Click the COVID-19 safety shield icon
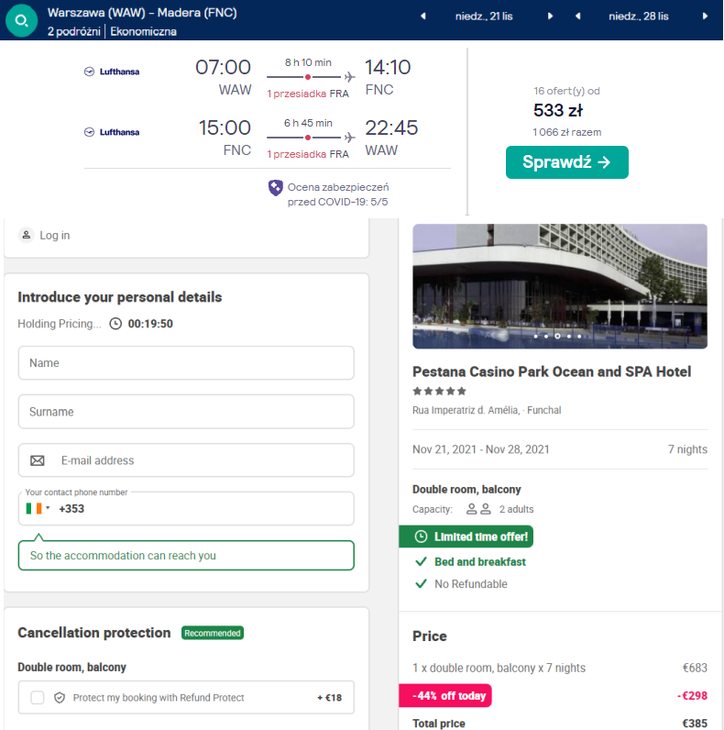This screenshot has width=724, height=730. 275,187
